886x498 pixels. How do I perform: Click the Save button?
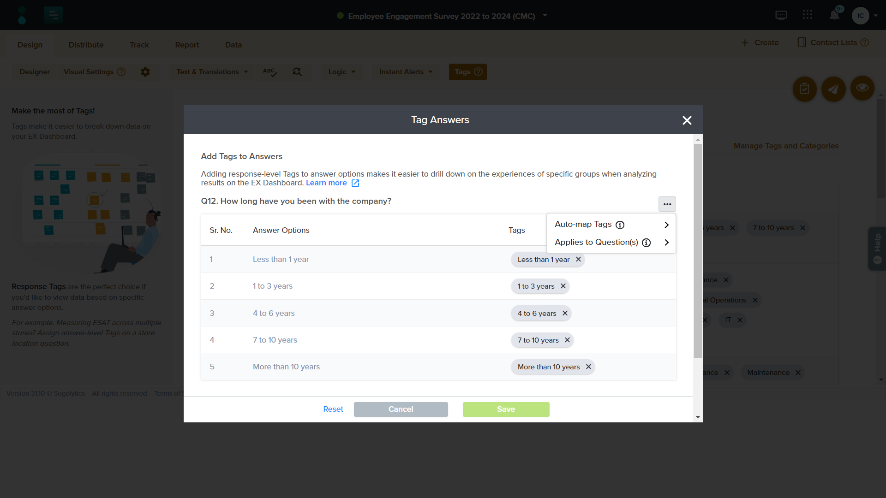[506, 409]
